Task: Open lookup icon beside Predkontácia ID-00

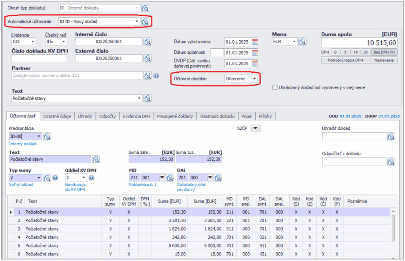Action: (47, 136)
